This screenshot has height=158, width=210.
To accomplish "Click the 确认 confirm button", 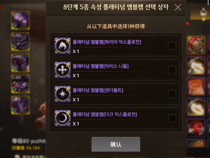I will coord(116,144).
